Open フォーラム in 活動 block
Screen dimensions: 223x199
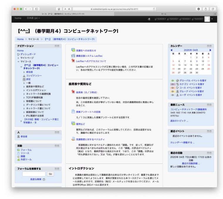pos(26,150)
